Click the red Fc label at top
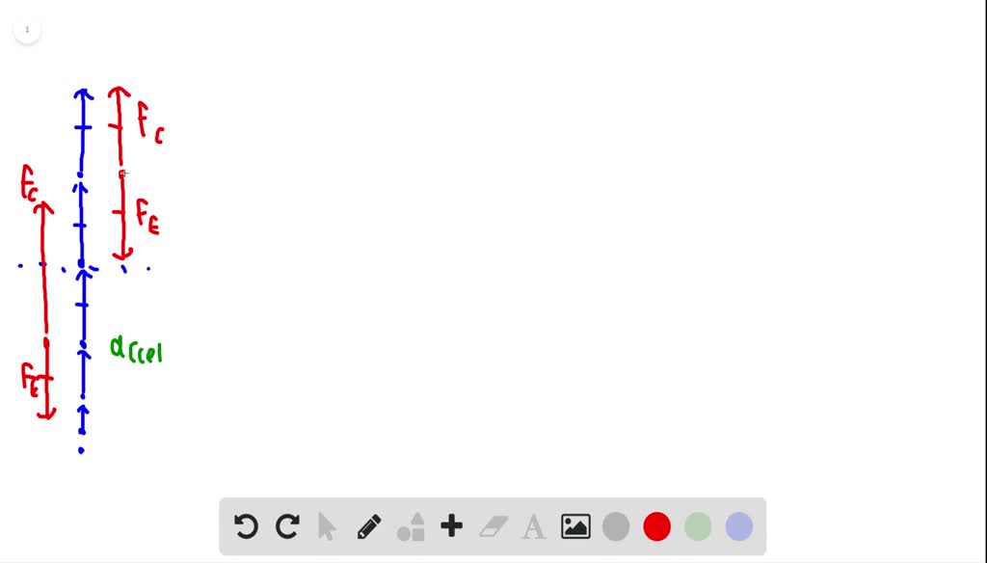Image resolution: width=987 pixels, height=563 pixels. 150,122
